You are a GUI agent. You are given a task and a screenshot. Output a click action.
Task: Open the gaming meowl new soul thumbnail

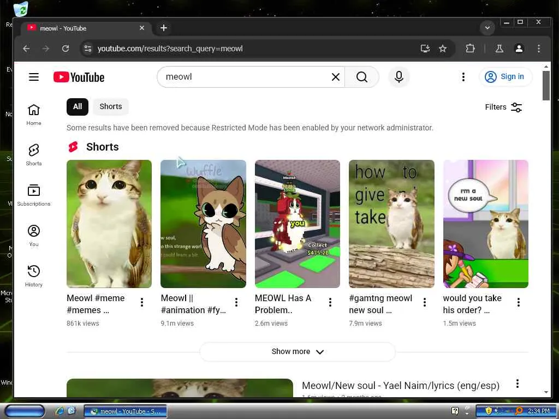click(391, 224)
